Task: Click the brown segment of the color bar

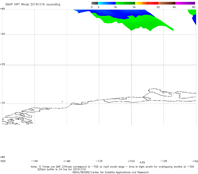Action: pos(167,3)
